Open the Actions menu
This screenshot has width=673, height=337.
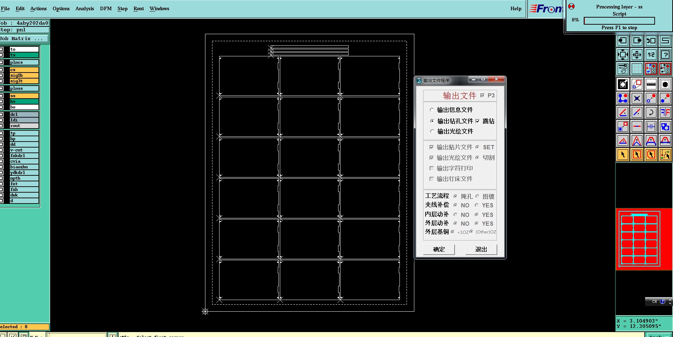(38, 8)
